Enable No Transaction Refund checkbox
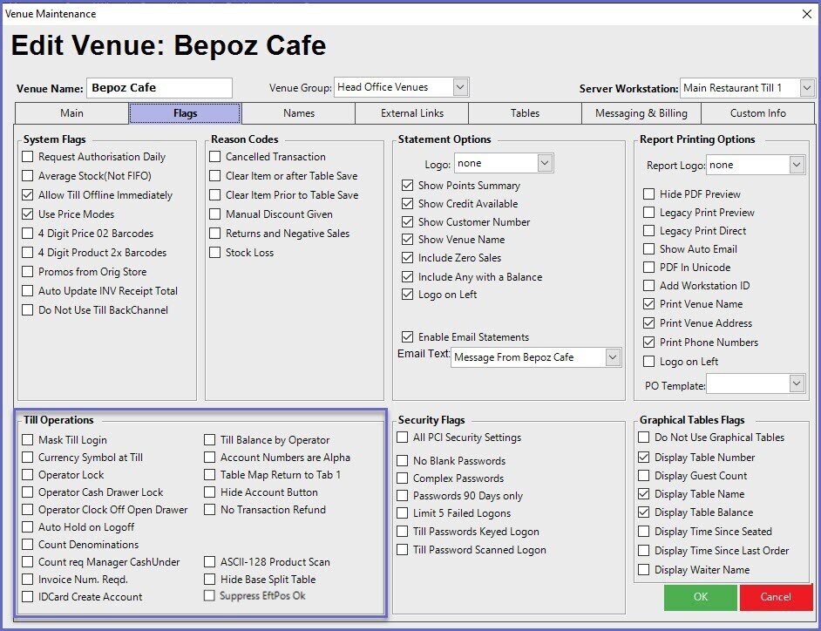Image resolution: width=821 pixels, height=631 pixels. (210, 510)
